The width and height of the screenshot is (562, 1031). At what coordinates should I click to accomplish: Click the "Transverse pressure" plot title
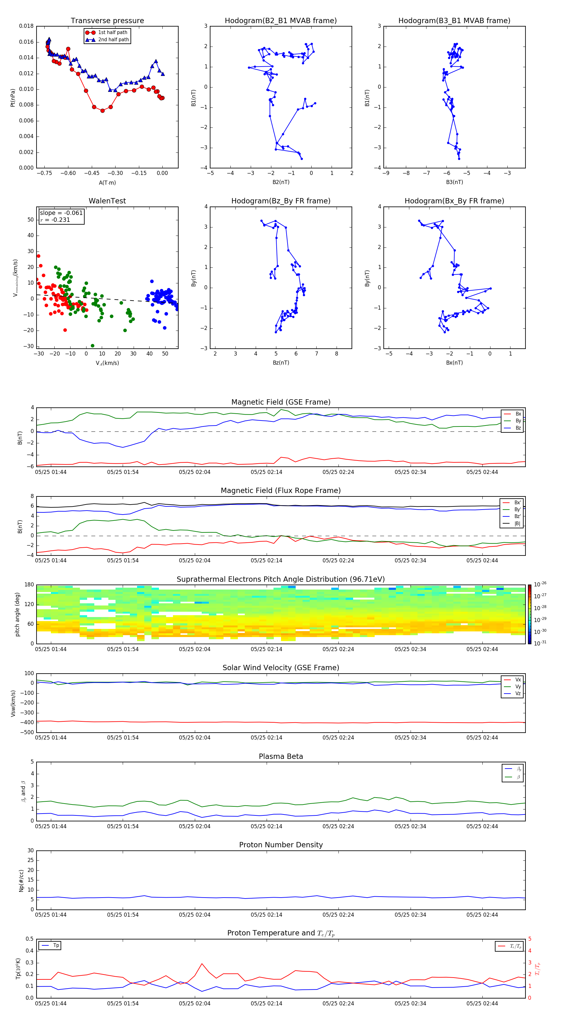[x=107, y=21]
